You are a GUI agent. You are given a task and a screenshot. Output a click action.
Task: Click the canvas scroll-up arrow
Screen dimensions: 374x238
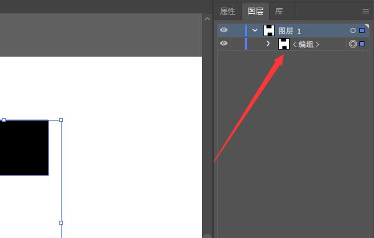tap(207, 18)
